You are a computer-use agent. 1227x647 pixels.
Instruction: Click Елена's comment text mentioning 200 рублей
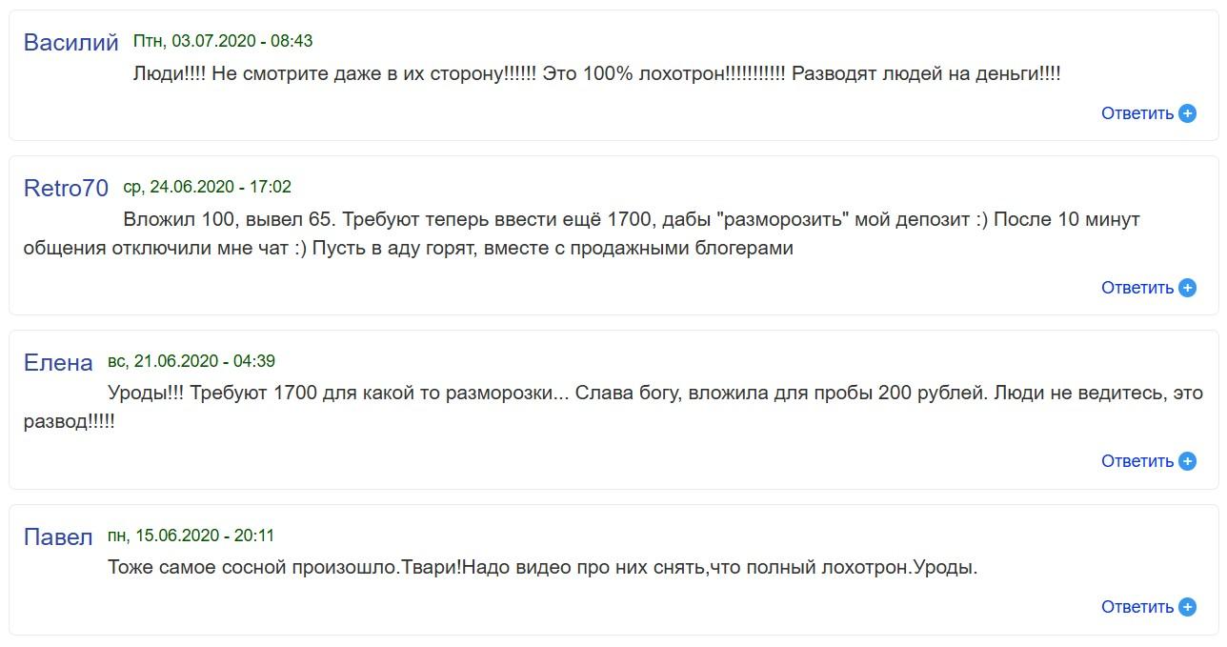click(610, 394)
